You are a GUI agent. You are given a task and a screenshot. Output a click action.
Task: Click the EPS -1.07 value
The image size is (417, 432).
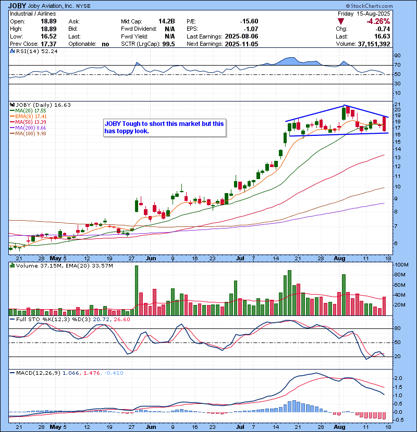pos(251,29)
